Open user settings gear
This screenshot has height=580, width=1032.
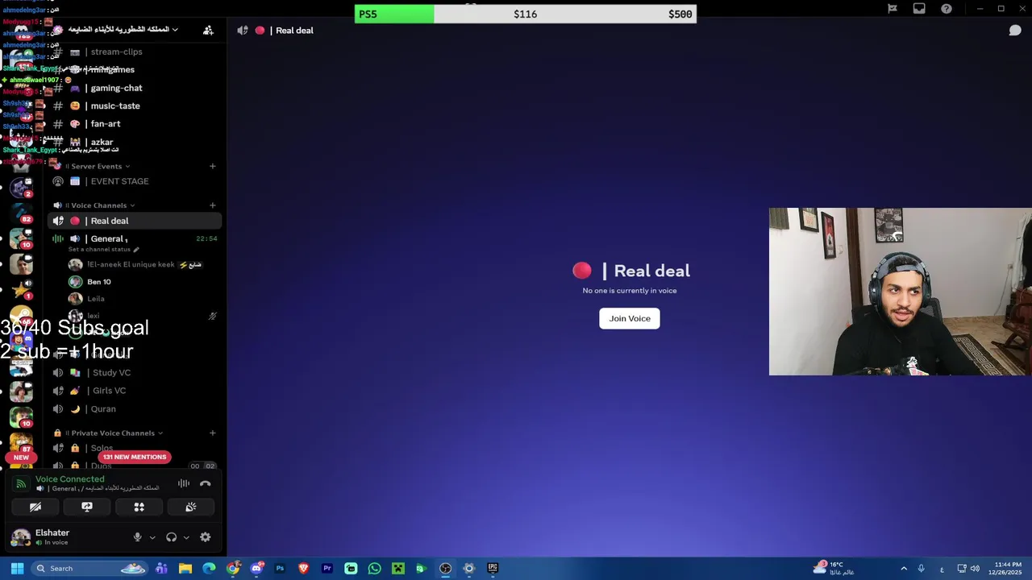click(x=205, y=536)
